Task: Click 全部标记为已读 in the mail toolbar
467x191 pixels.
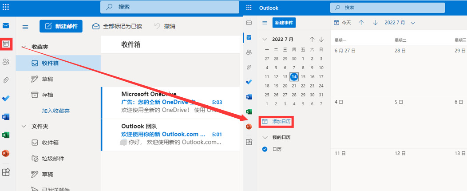Action: [117, 26]
